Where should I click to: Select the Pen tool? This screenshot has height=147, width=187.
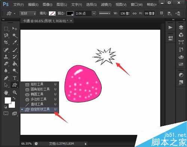pyautogui.click(x=6, y=78)
